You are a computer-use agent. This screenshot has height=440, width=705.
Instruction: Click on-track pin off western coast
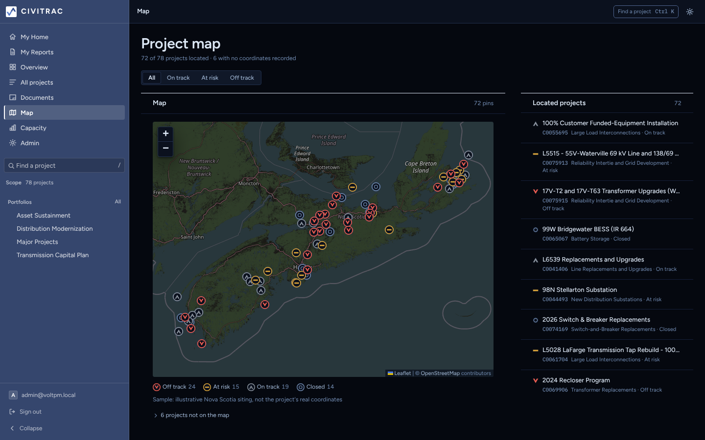[177, 297]
